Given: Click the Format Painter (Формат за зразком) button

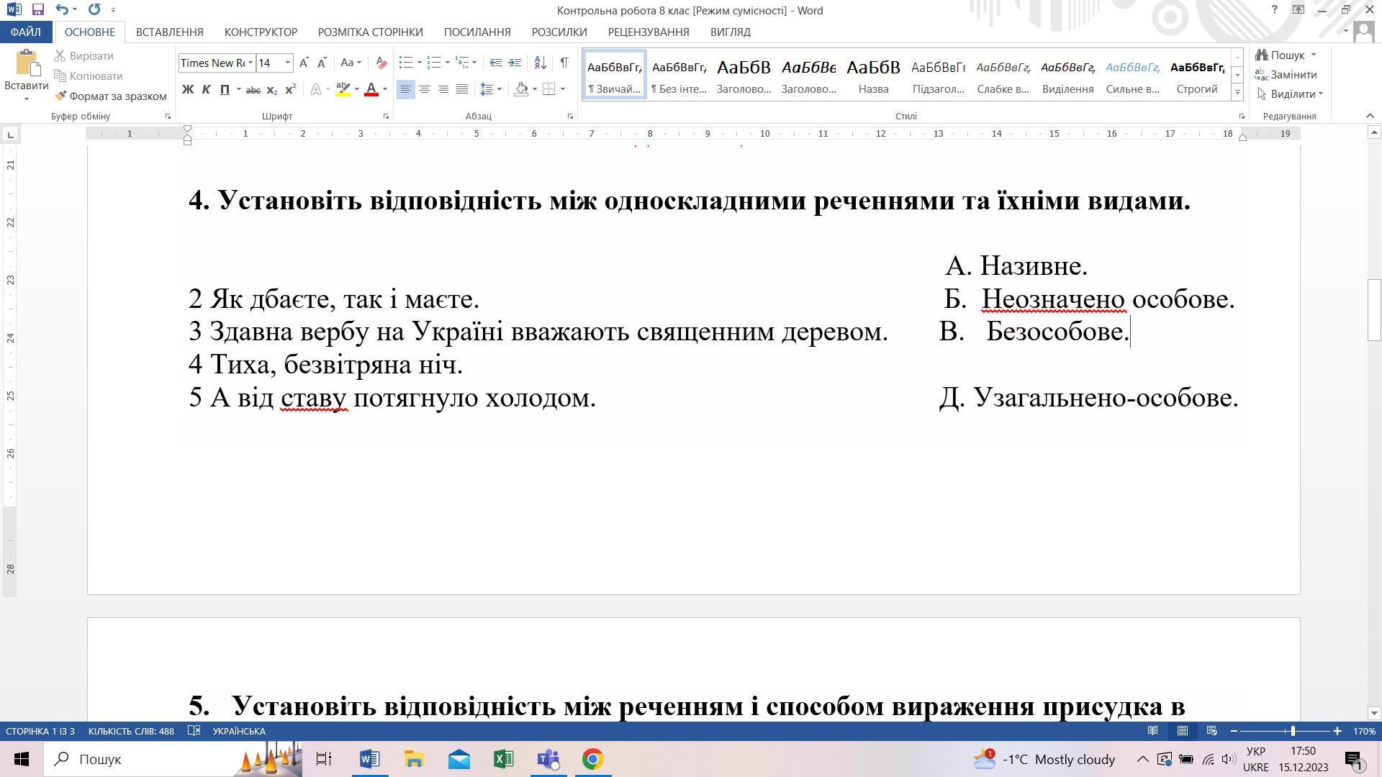Looking at the screenshot, I should [110, 96].
